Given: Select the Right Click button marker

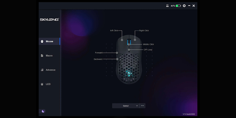Looking at the screenshot, I should pyautogui.click(x=135, y=40).
